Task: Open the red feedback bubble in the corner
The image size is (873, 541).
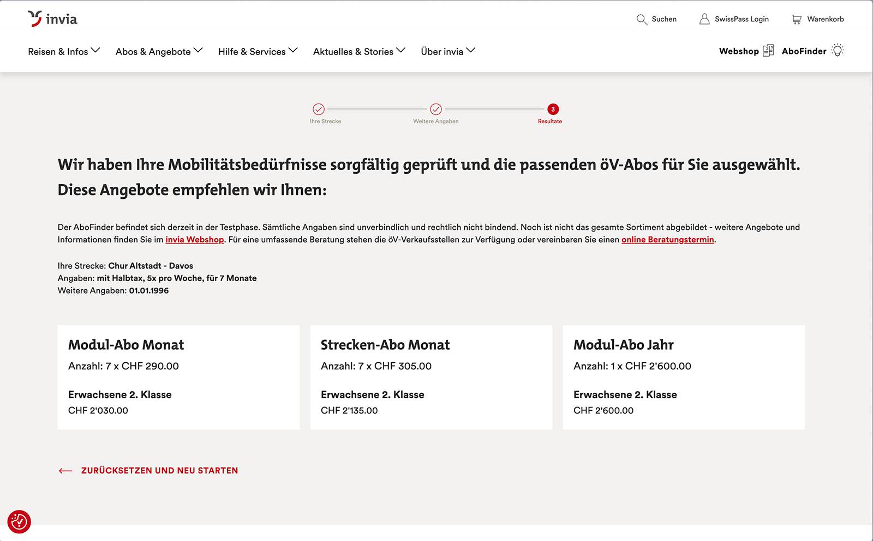Action: click(x=20, y=521)
